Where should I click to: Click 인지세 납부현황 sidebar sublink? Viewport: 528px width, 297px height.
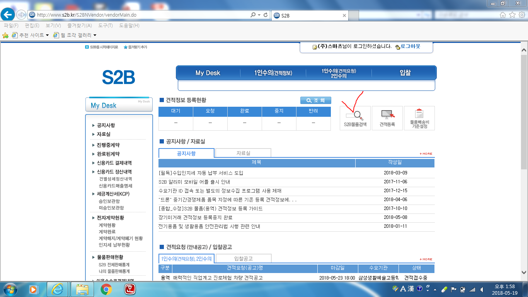pyautogui.click(x=114, y=245)
